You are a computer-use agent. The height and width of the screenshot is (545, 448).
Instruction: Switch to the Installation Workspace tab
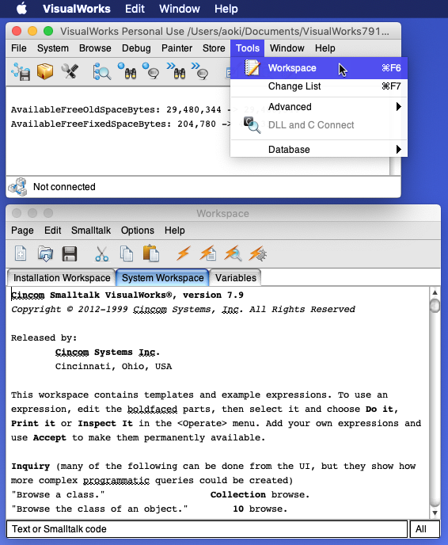(62, 278)
